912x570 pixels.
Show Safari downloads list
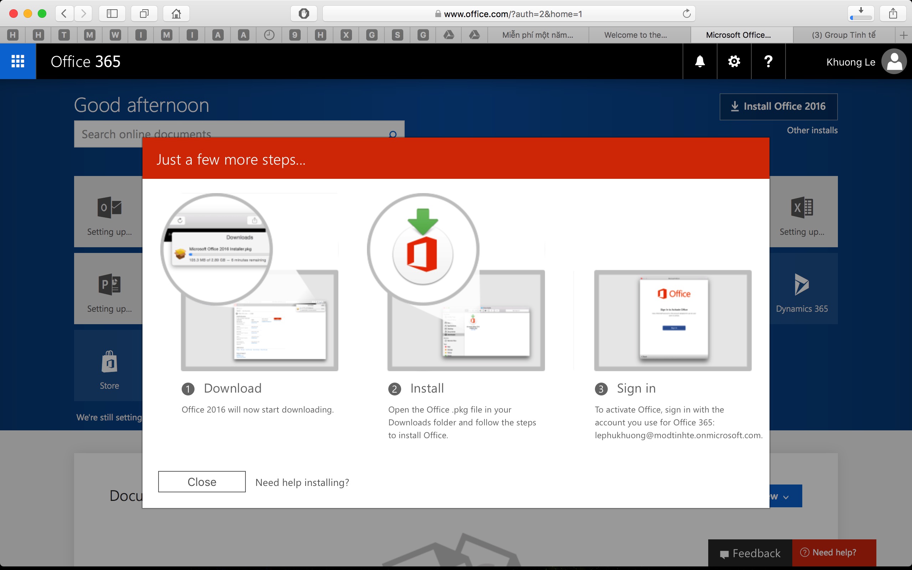[x=861, y=14]
